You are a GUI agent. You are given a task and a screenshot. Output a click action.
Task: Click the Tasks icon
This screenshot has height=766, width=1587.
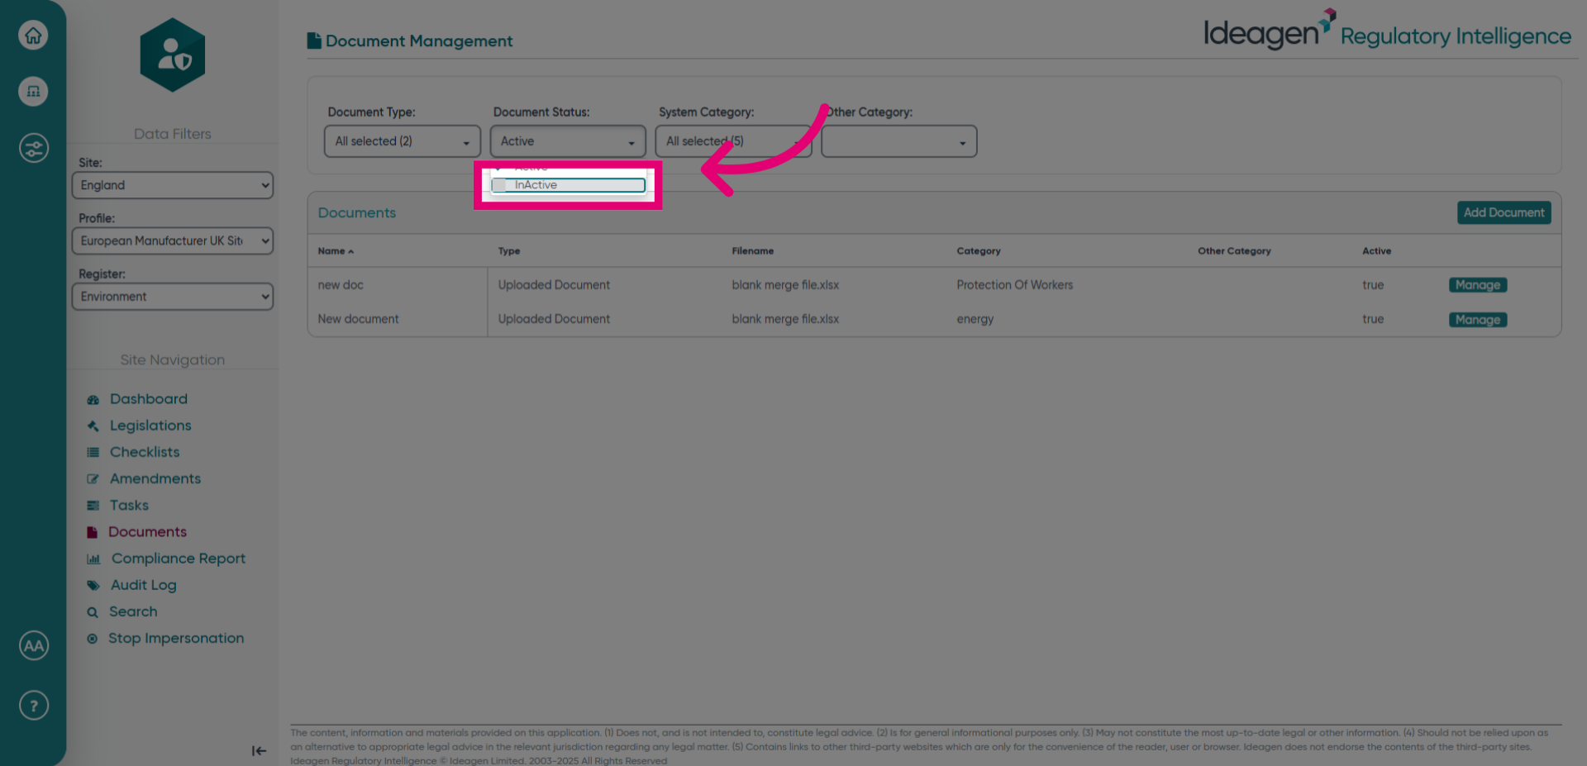(93, 506)
